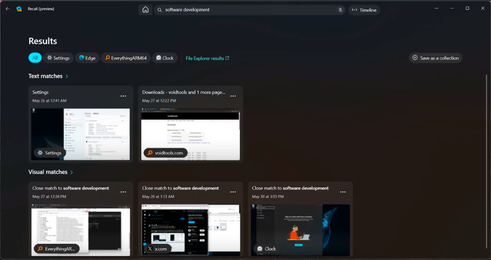Open more options for May 27 12:26 PM card
491x260 pixels.
coord(123,192)
